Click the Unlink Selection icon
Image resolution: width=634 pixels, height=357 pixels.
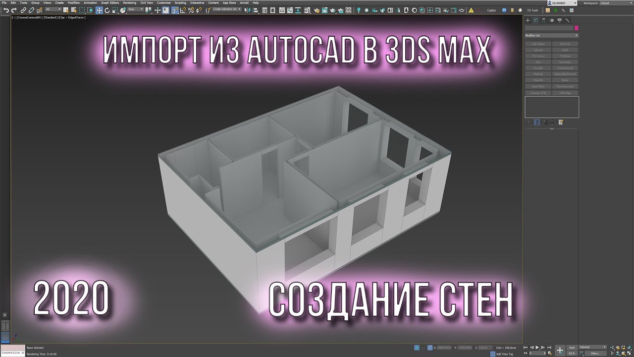click(31, 10)
